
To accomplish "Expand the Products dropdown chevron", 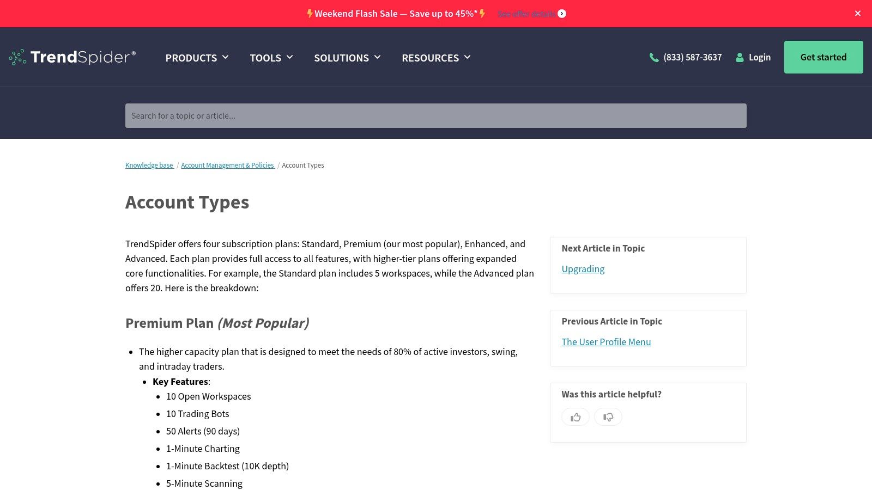I will tap(225, 57).
